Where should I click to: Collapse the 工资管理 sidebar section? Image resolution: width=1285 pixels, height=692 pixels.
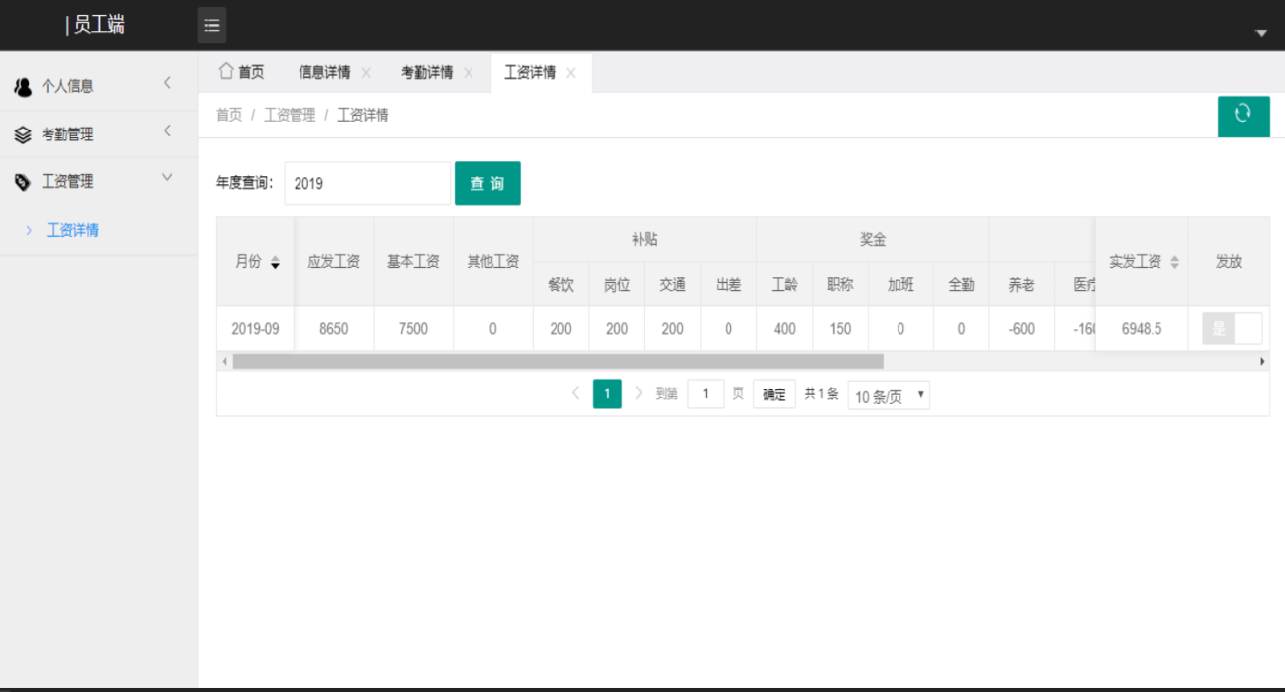[x=167, y=181]
